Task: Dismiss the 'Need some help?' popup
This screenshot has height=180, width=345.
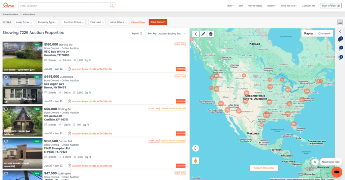Action: pos(315,162)
